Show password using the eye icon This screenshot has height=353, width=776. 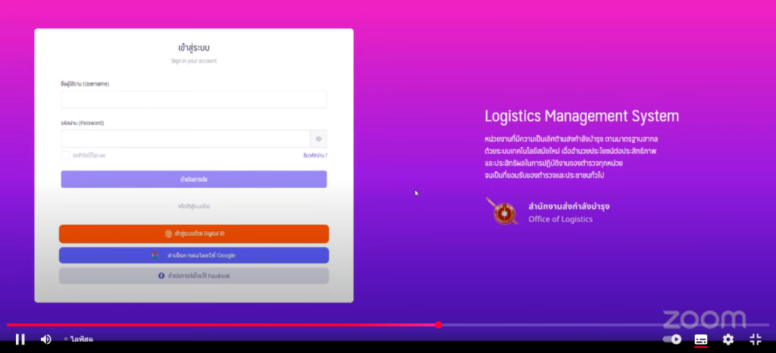point(319,139)
